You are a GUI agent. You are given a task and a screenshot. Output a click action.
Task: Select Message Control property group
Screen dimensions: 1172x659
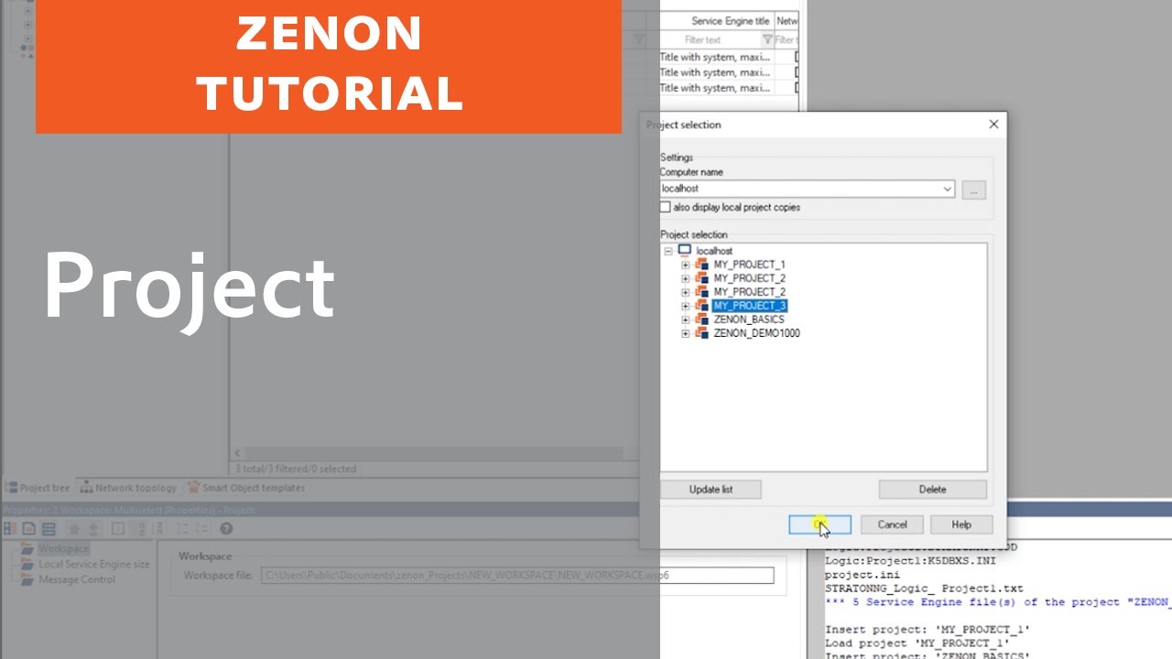(77, 579)
